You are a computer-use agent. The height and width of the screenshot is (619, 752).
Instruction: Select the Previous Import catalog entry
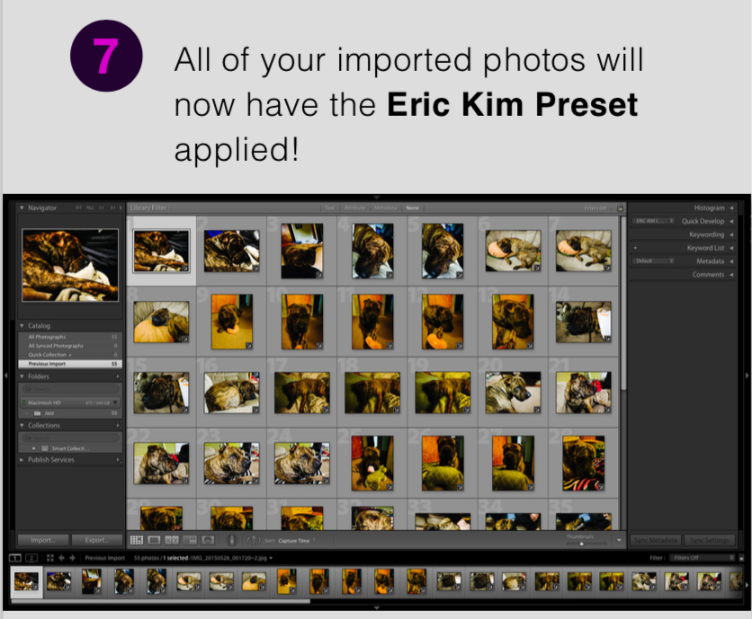tap(70, 364)
